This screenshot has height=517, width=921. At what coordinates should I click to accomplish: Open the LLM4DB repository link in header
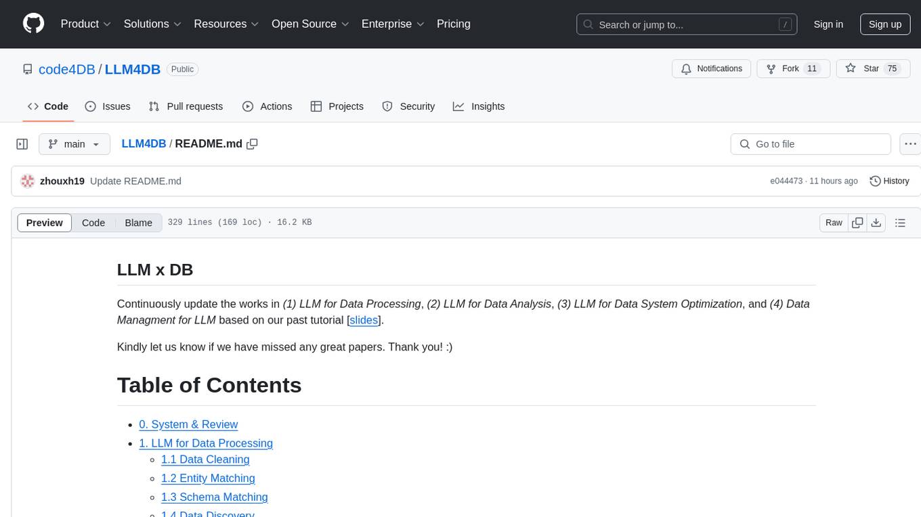point(133,69)
